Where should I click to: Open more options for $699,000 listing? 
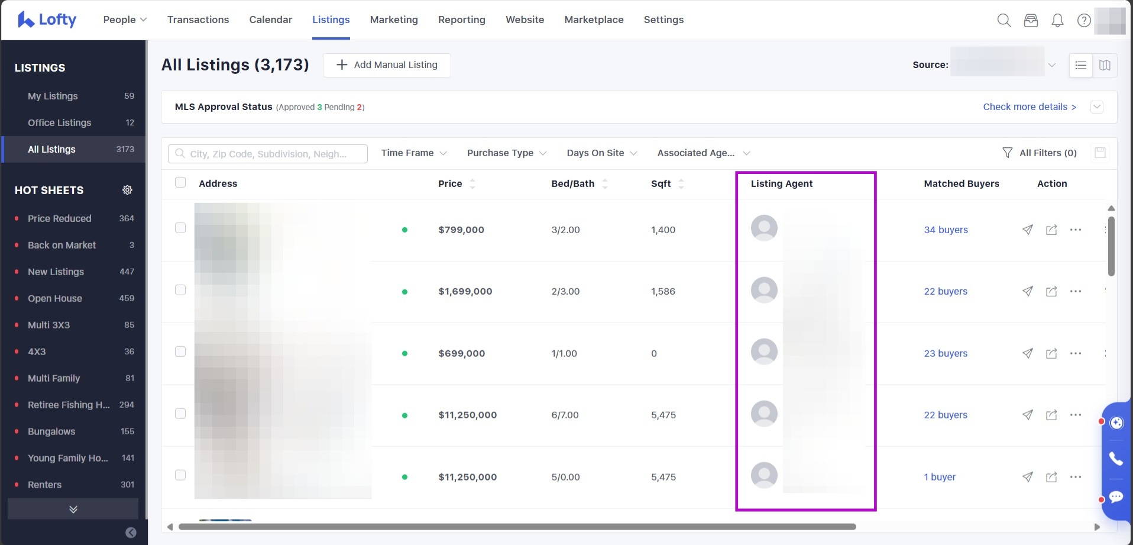point(1075,353)
